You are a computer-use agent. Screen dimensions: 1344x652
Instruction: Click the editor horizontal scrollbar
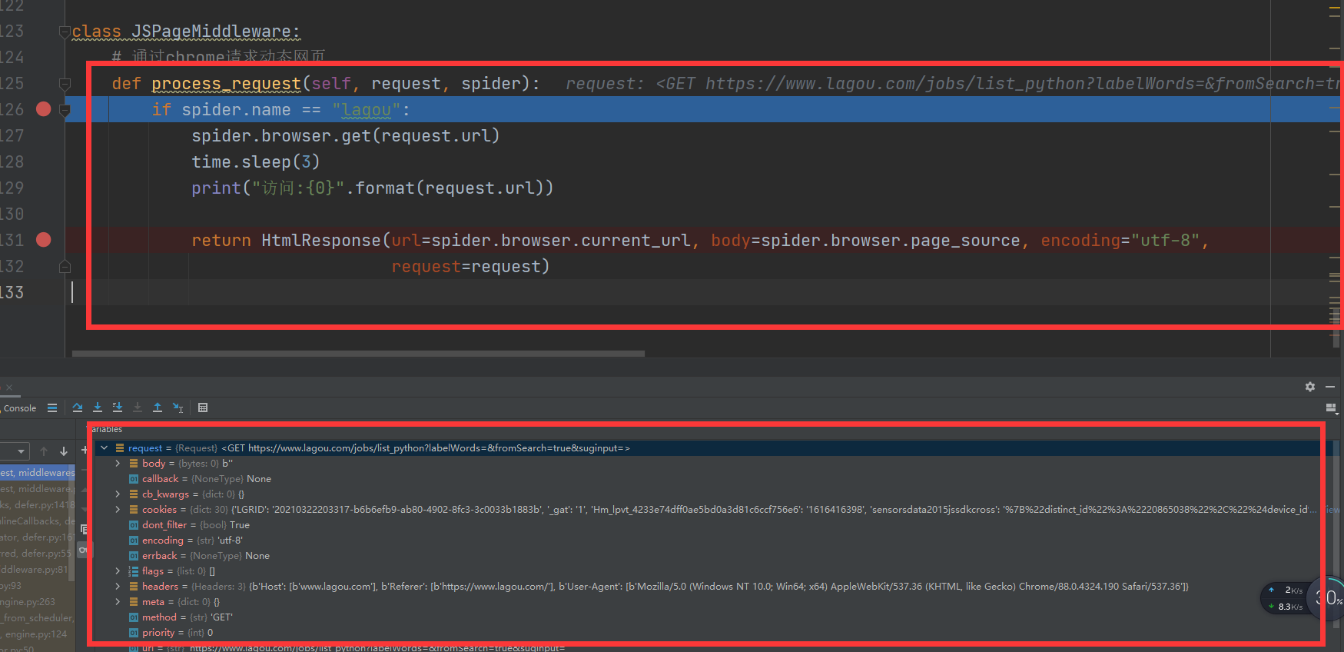click(x=358, y=354)
